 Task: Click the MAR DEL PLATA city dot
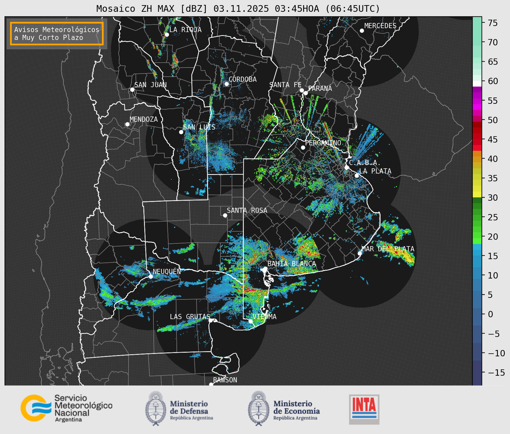click(360, 254)
